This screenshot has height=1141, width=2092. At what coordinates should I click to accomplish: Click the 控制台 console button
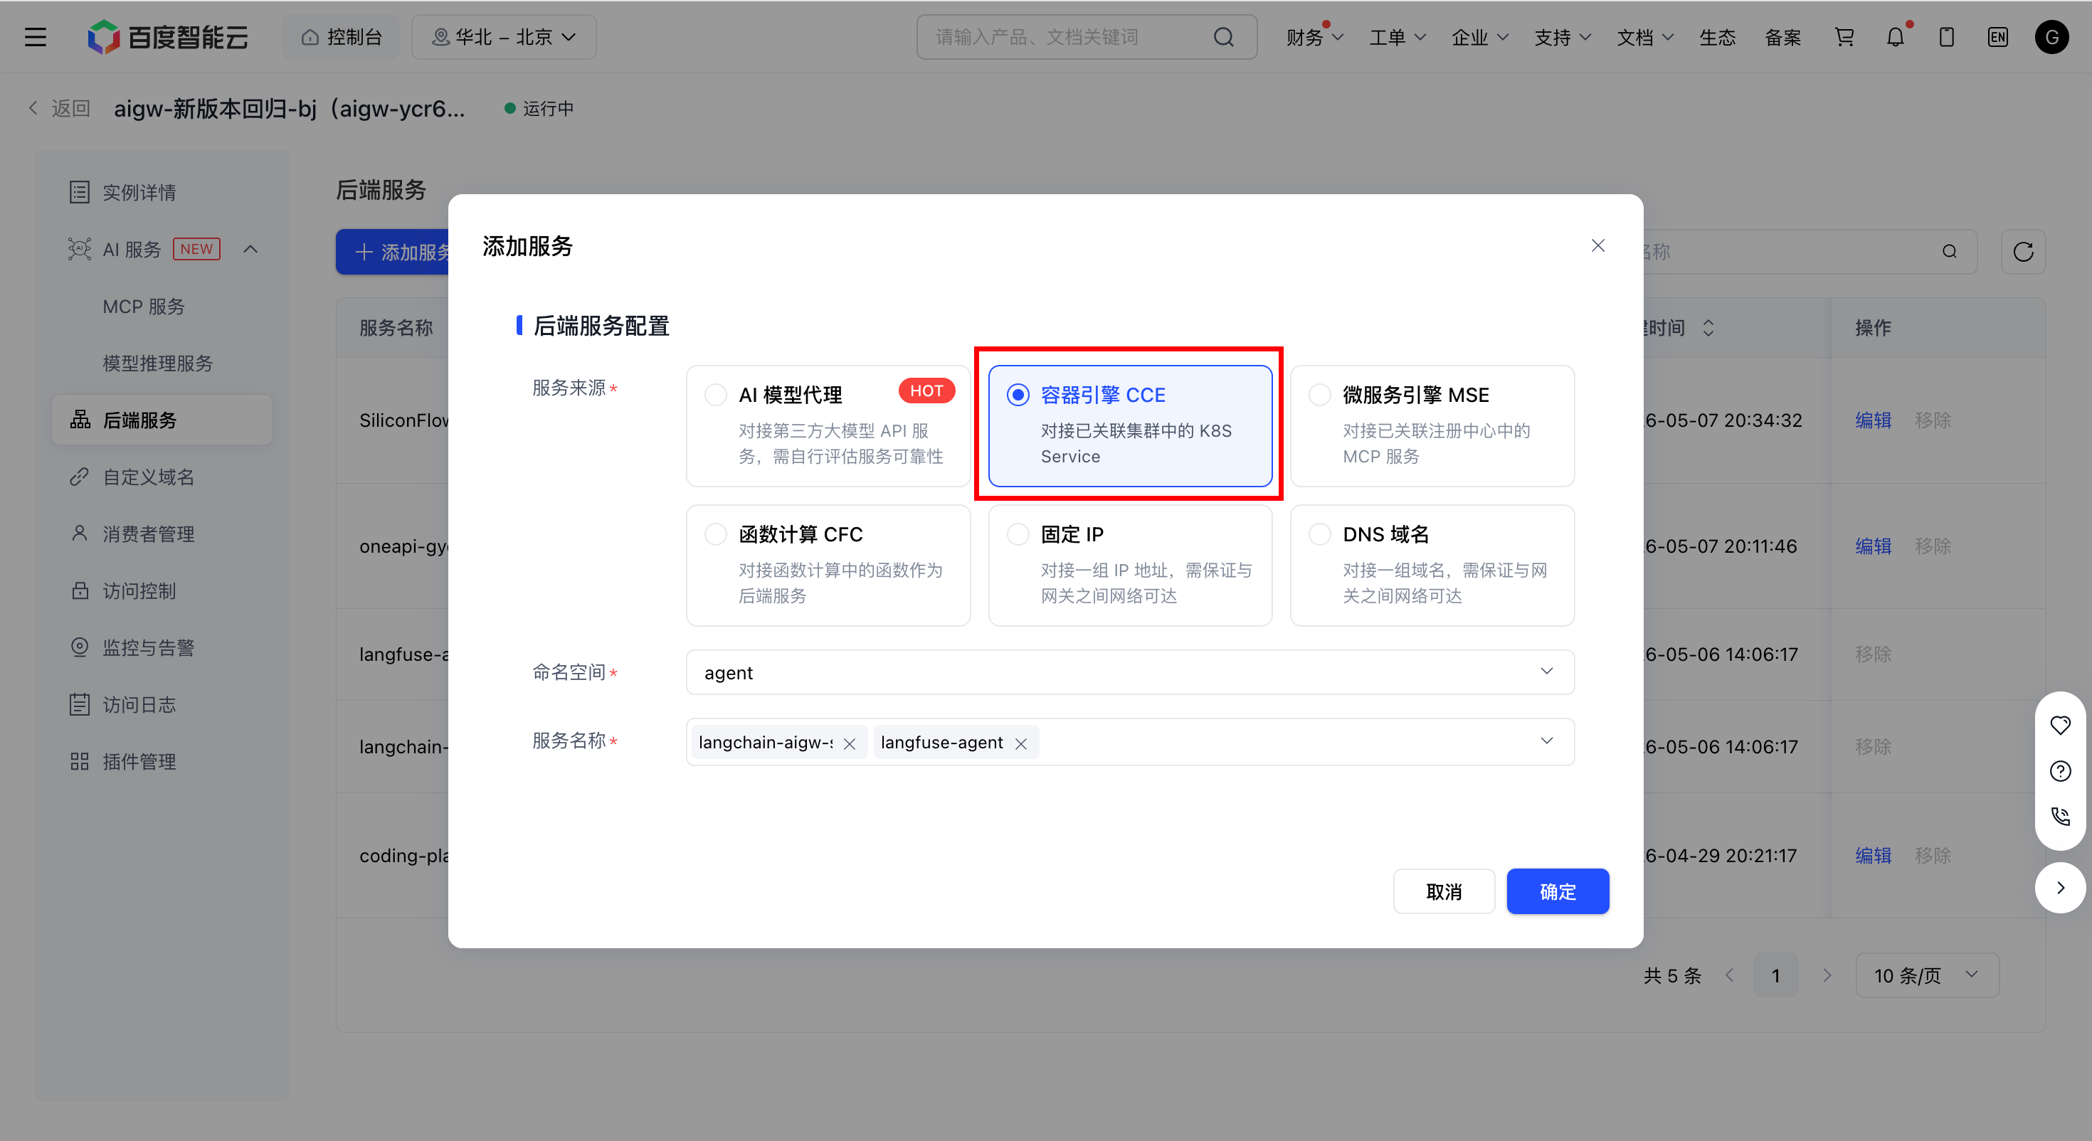(341, 38)
